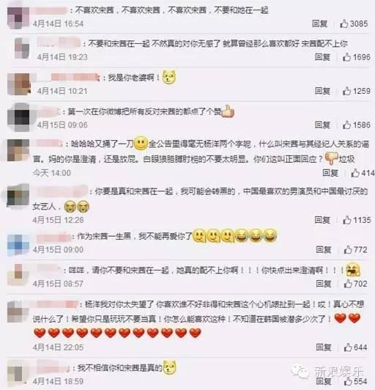Click 回复 on the 4月15日 09:06 comment
The image size is (375, 390).
pos(322,125)
